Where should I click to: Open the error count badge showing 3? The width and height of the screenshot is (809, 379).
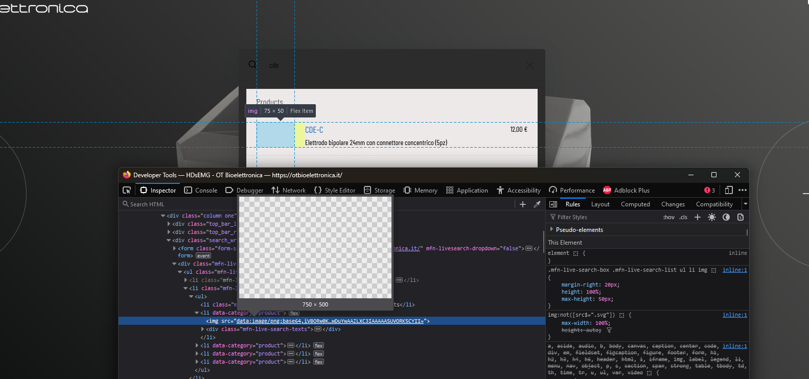709,190
